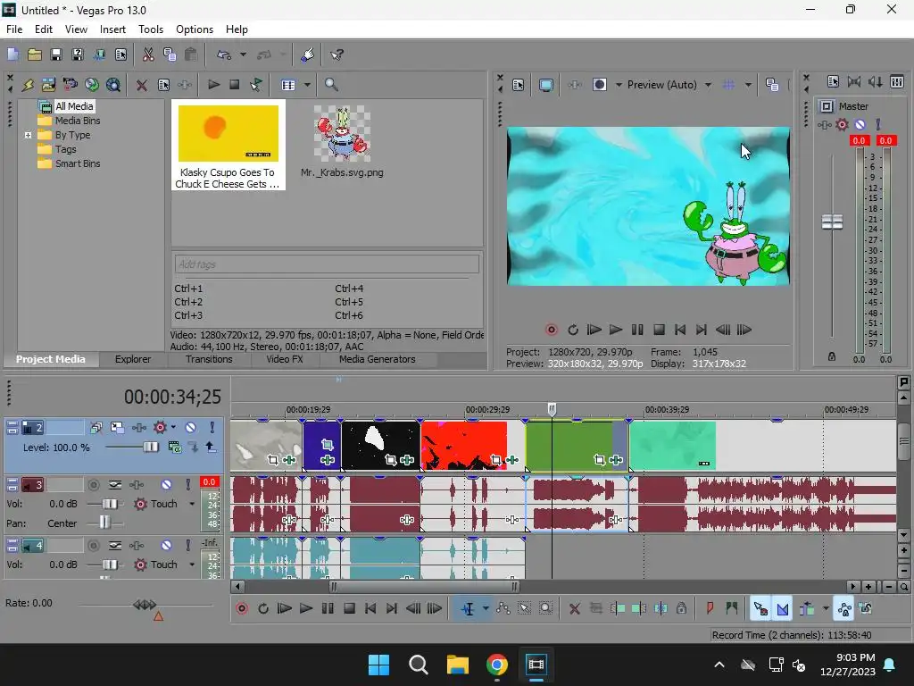Viewport: 914px width, 686px height.
Task: Adjust Master volume fader
Action: point(832,222)
